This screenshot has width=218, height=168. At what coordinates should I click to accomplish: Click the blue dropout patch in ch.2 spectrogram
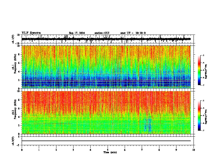click(148, 125)
